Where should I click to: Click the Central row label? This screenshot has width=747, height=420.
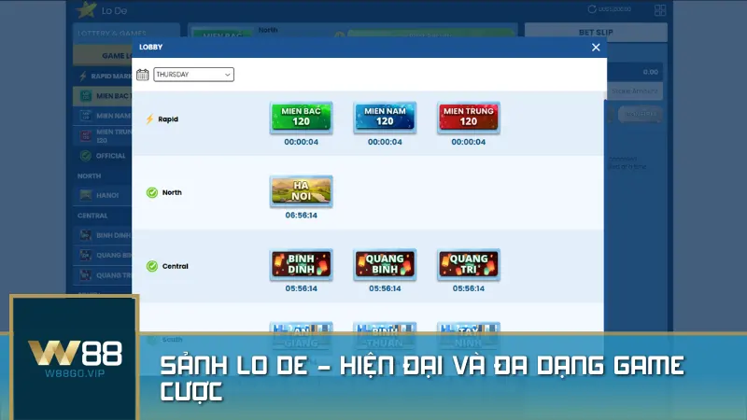(x=176, y=266)
